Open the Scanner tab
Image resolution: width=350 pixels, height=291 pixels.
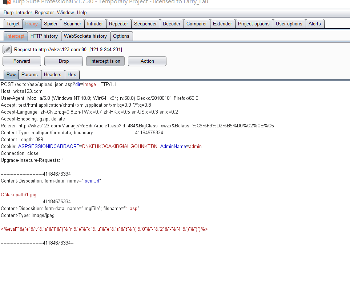[72, 24]
